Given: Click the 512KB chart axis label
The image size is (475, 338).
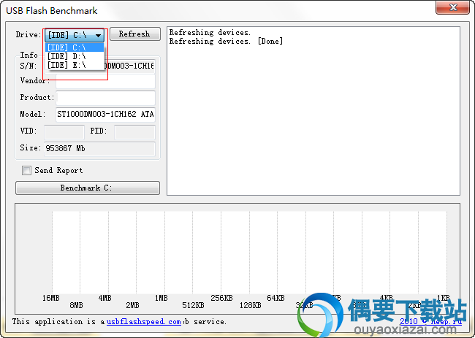Looking at the screenshot, I should click(193, 305).
